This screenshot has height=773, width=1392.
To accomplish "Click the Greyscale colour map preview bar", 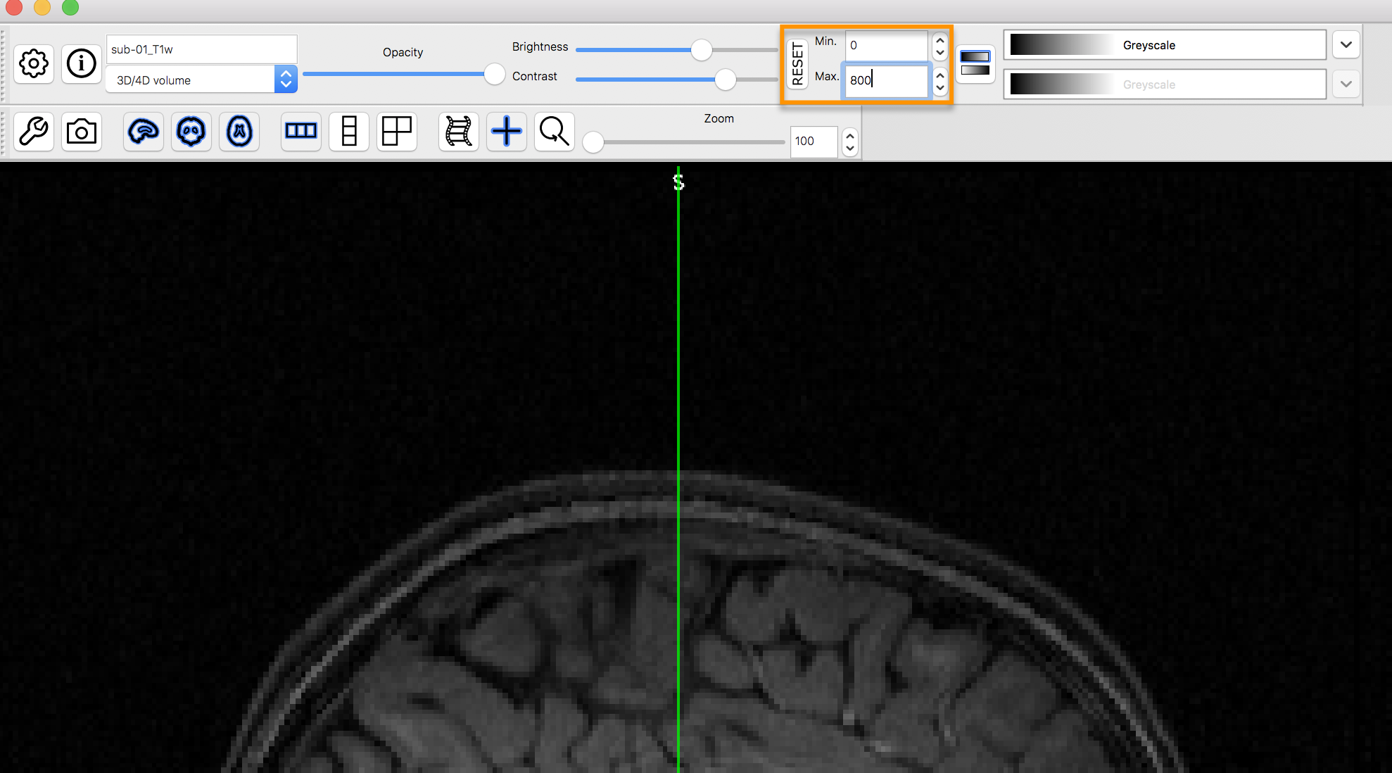I will (1165, 45).
